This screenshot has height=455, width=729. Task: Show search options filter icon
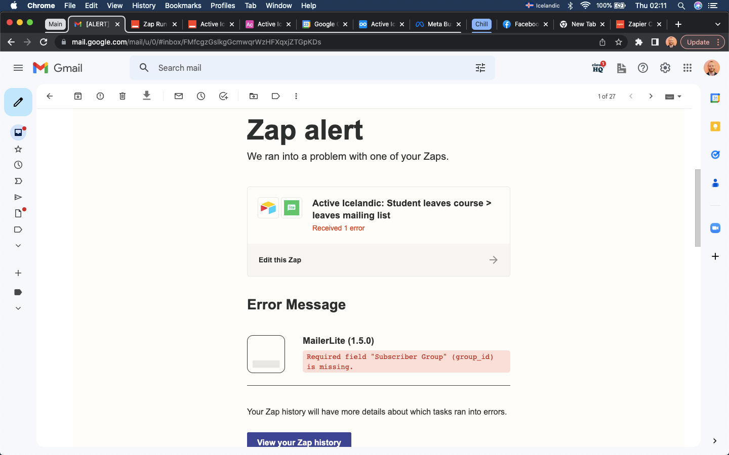click(x=480, y=68)
